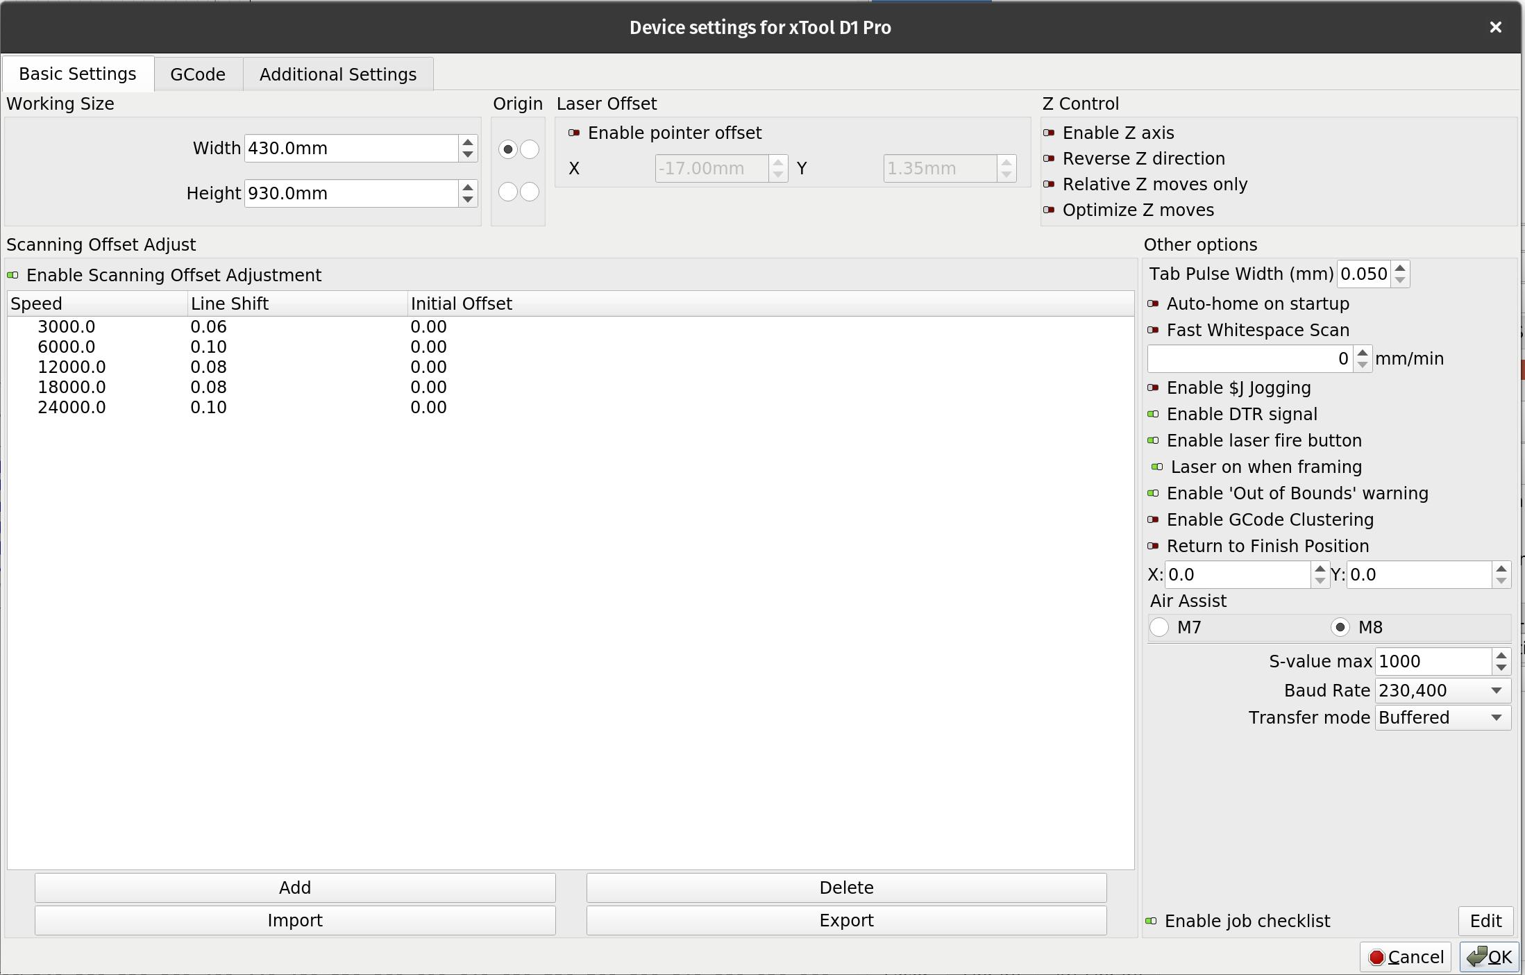Screen dimensions: 1525x975
Task: Toggle Enable DTR signal
Action: [x=1153, y=415]
